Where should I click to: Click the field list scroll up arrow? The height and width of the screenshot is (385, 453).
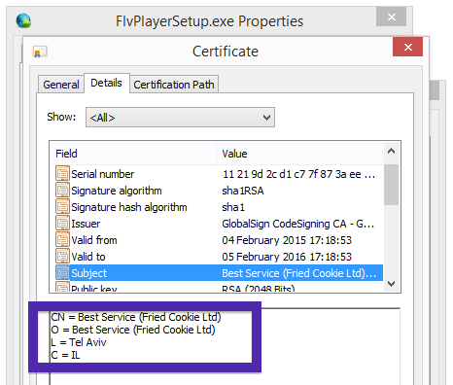click(392, 151)
